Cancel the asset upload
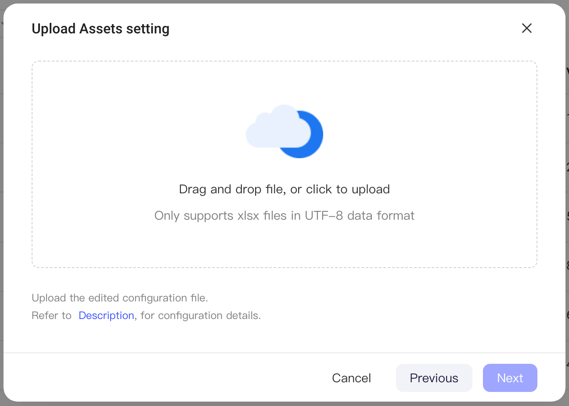The height and width of the screenshot is (406, 569). point(351,378)
